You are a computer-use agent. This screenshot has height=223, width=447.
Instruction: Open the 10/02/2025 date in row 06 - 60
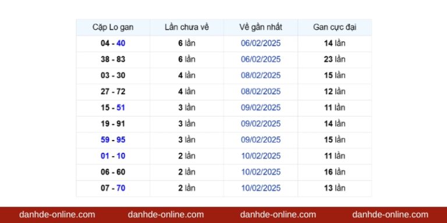pos(261,172)
